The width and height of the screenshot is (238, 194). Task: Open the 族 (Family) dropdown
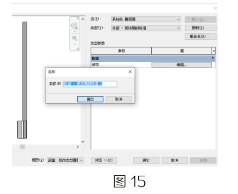(146, 19)
